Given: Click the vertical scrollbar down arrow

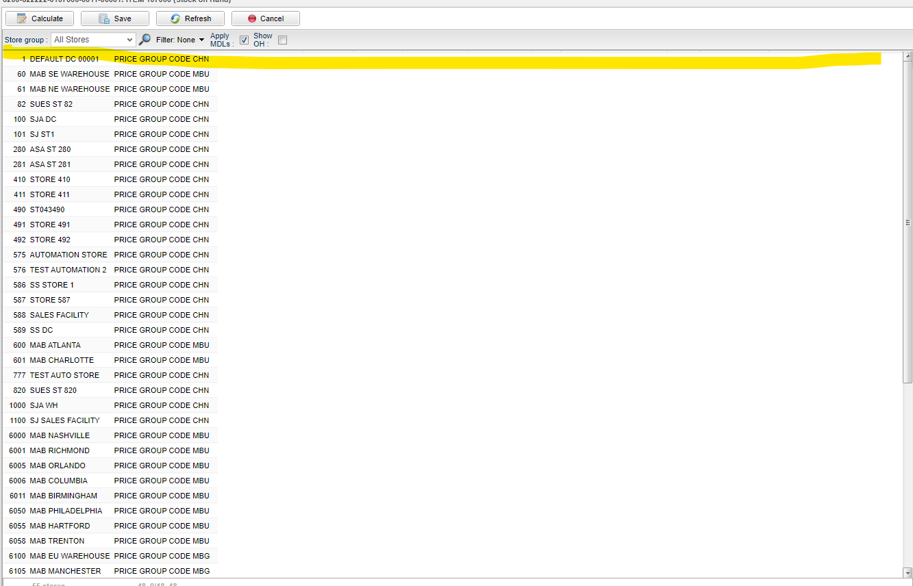Looking at the screenshot, I should [x=908, y=572].
